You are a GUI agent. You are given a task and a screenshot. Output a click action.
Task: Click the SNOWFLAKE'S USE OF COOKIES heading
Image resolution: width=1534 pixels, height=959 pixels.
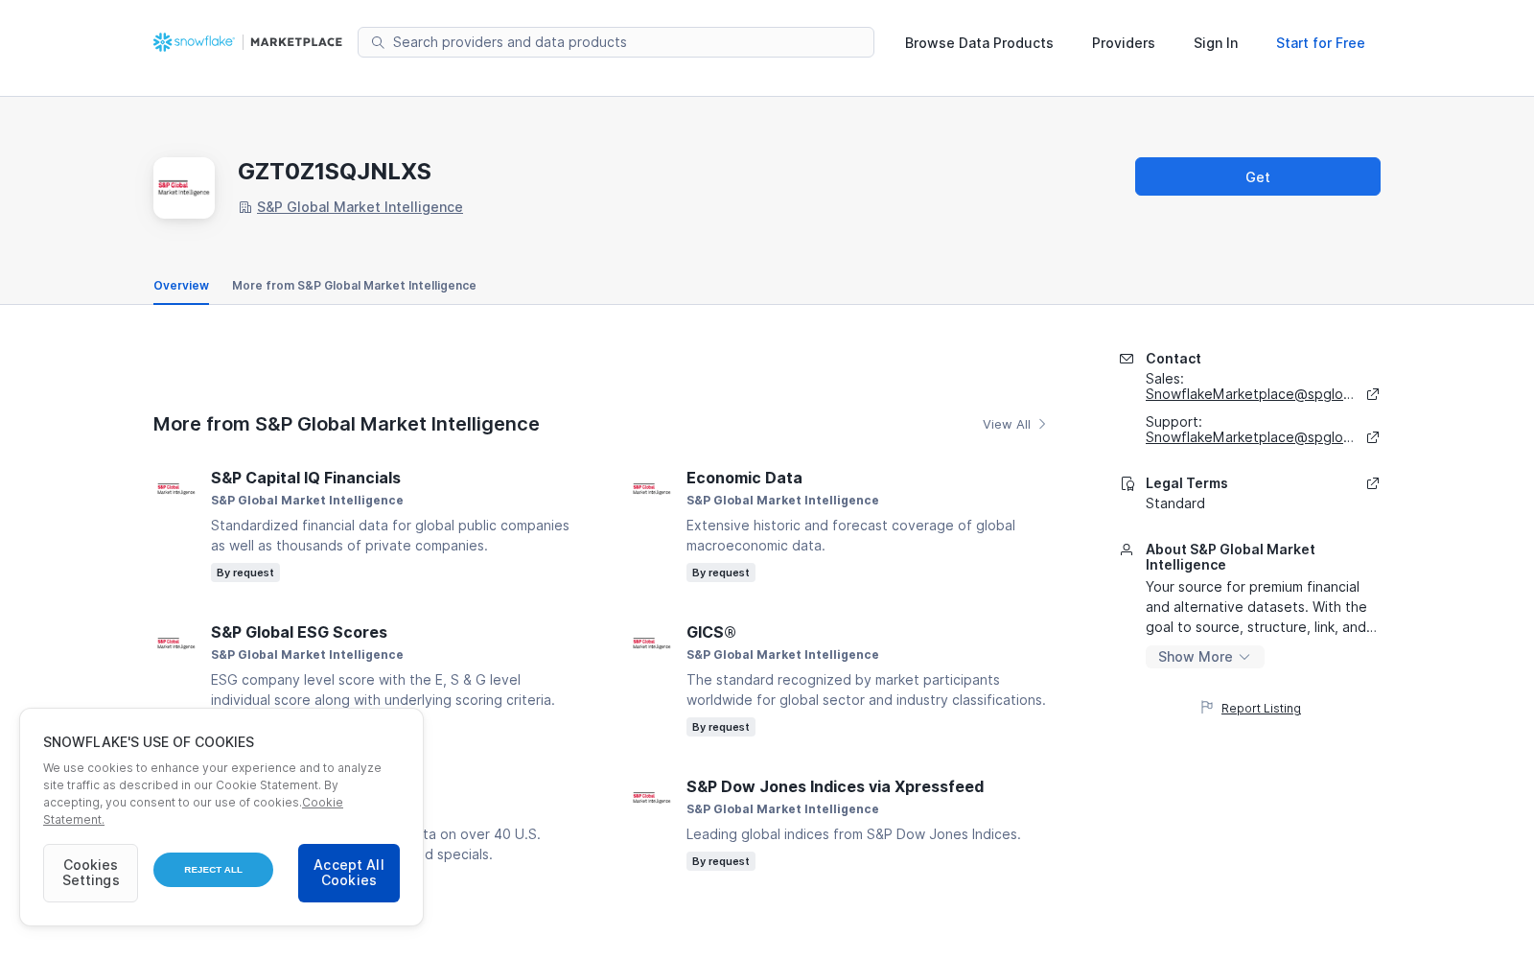[x=149, y=742]
